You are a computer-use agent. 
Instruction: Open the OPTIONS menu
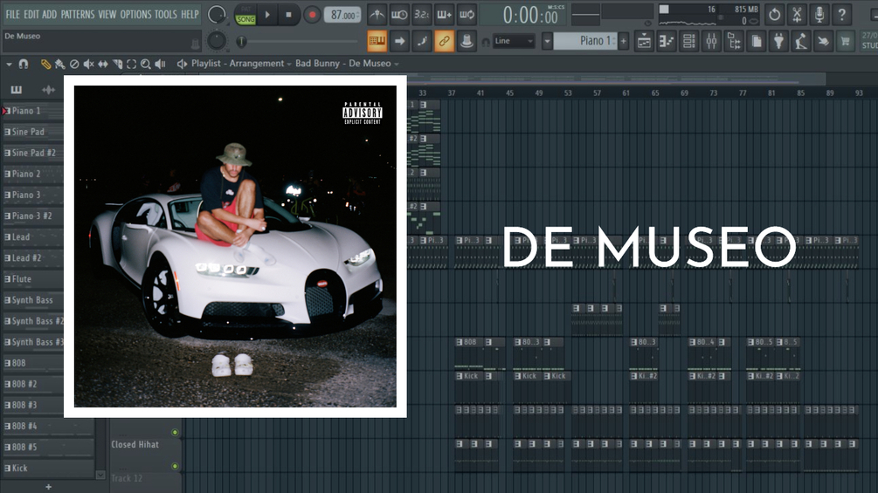[x=135, y=15]
